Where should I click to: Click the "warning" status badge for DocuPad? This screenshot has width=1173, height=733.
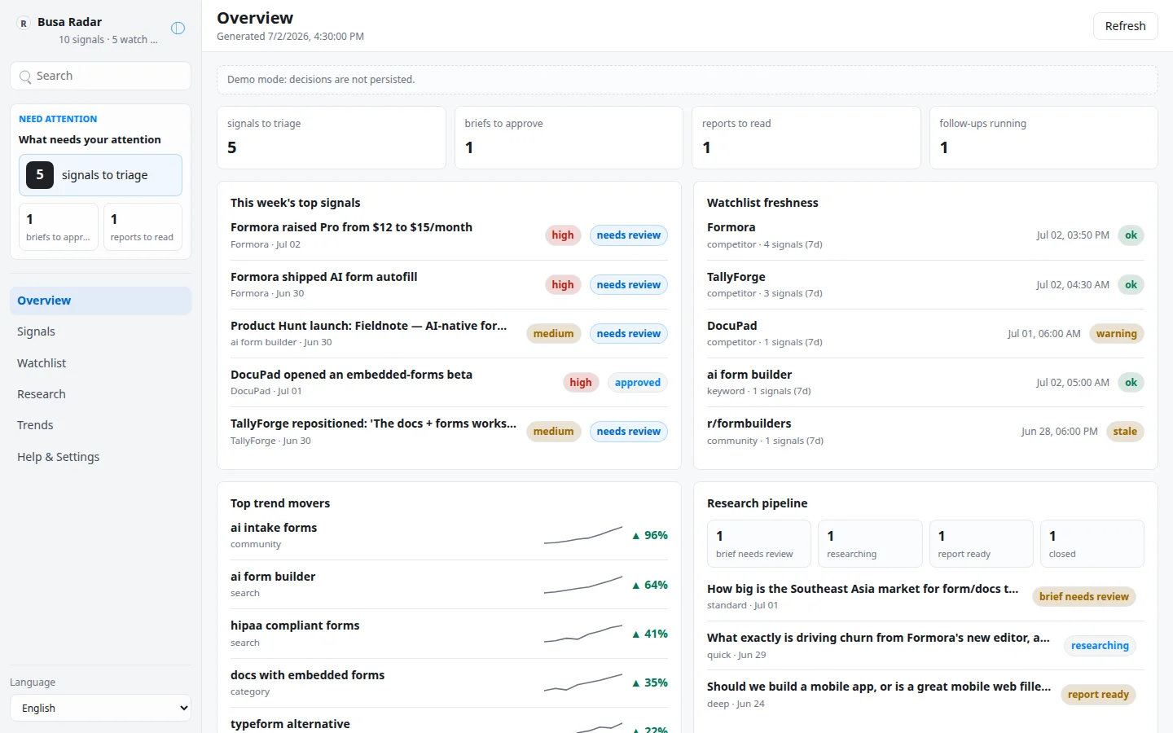click(1116, 333)
